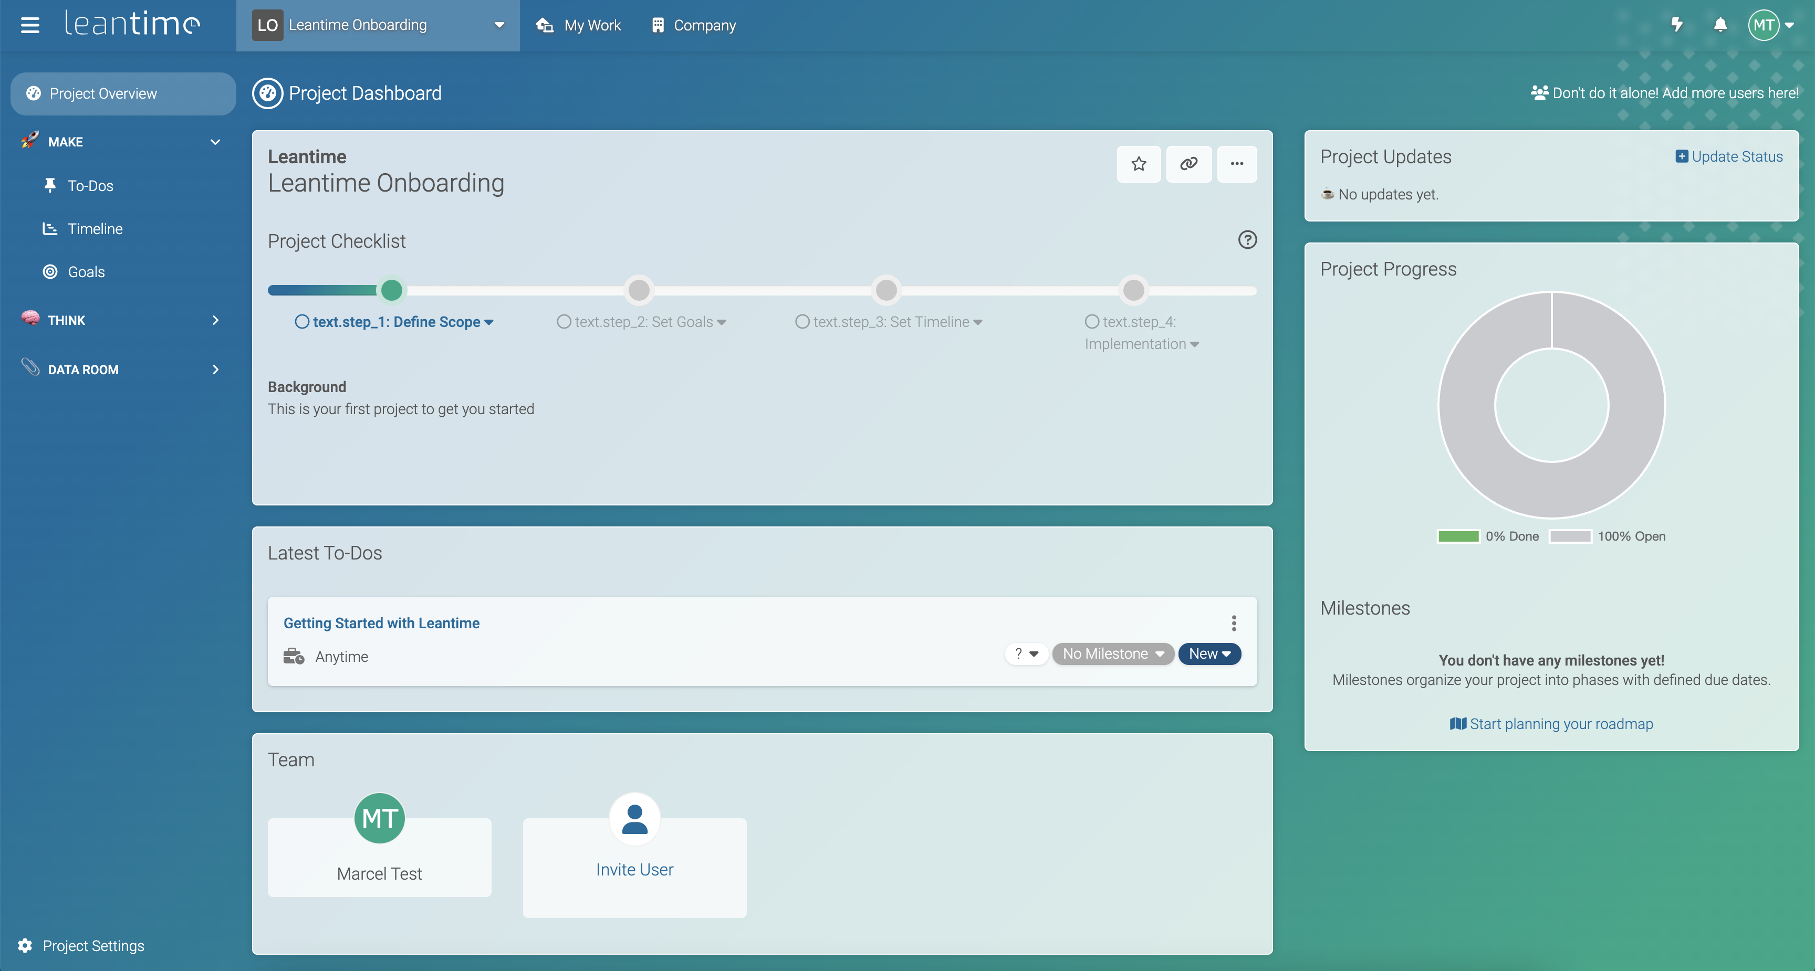Check the Set Timeline step circle

pyautogui.click(x=802, y=322)
